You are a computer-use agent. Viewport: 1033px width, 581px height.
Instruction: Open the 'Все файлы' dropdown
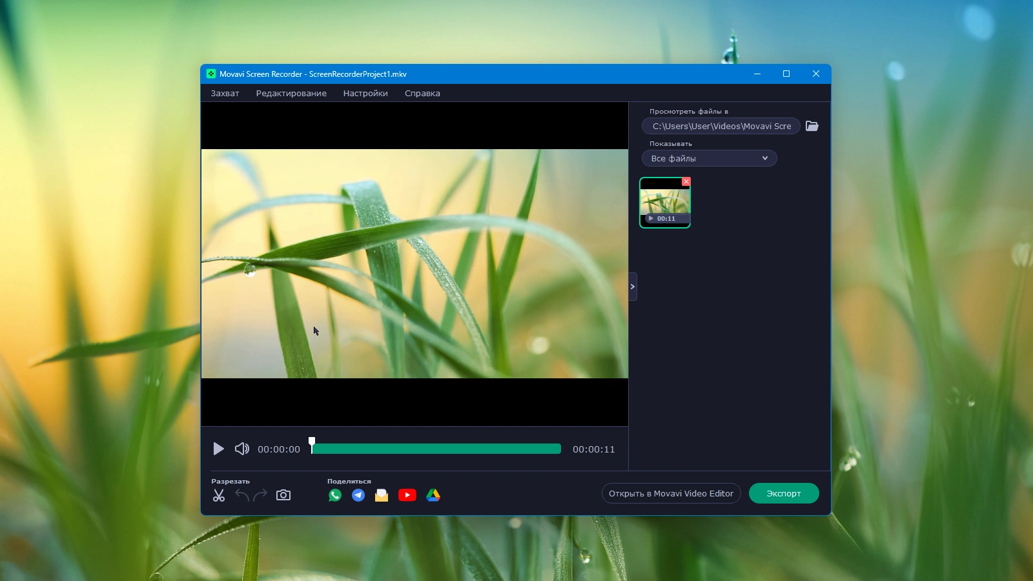[x=709, y=158]
